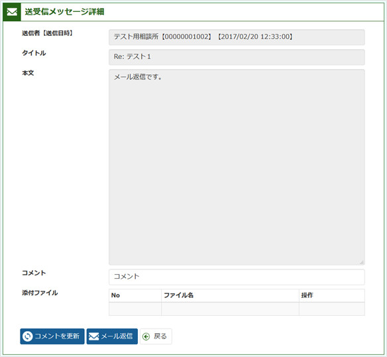
Task: Click the メール返信 button text
Action: [117, 336]
